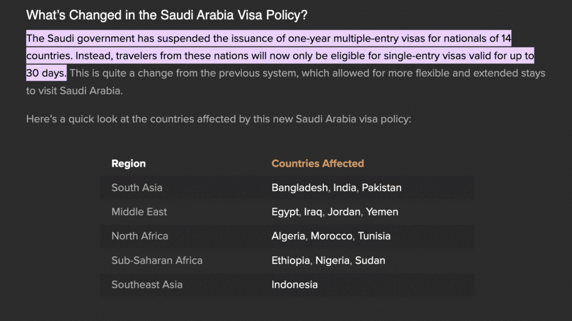Click the highlighted paragraph about suspended visas
This screenshot has width=572, height=321.
[x=268, y=56]
